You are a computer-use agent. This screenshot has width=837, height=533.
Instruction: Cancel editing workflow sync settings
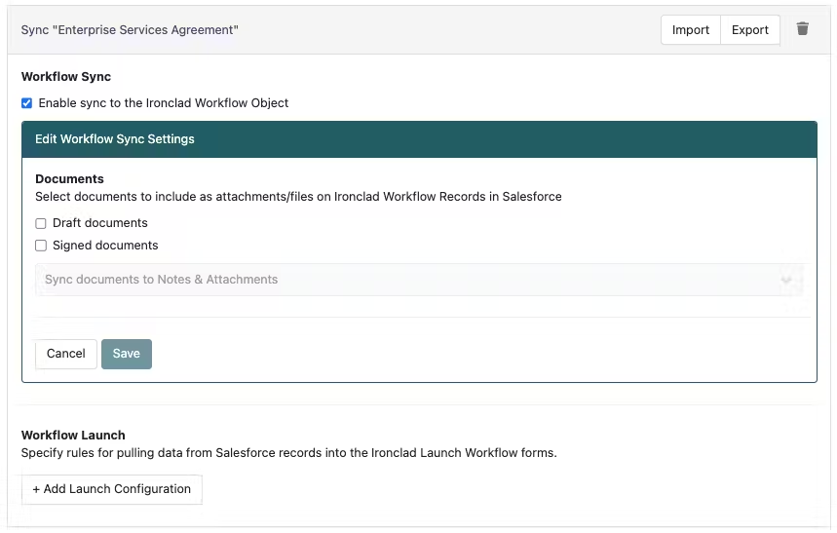[65, 354]
